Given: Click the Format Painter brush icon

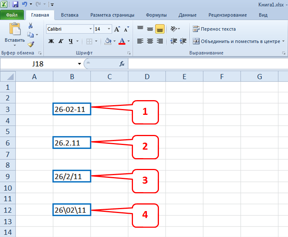Looking at the screenshot, I should pyautogui.click(x=30, y=44).
